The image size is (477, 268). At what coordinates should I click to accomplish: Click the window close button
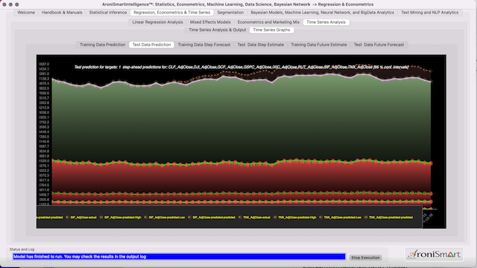[4, 4]
